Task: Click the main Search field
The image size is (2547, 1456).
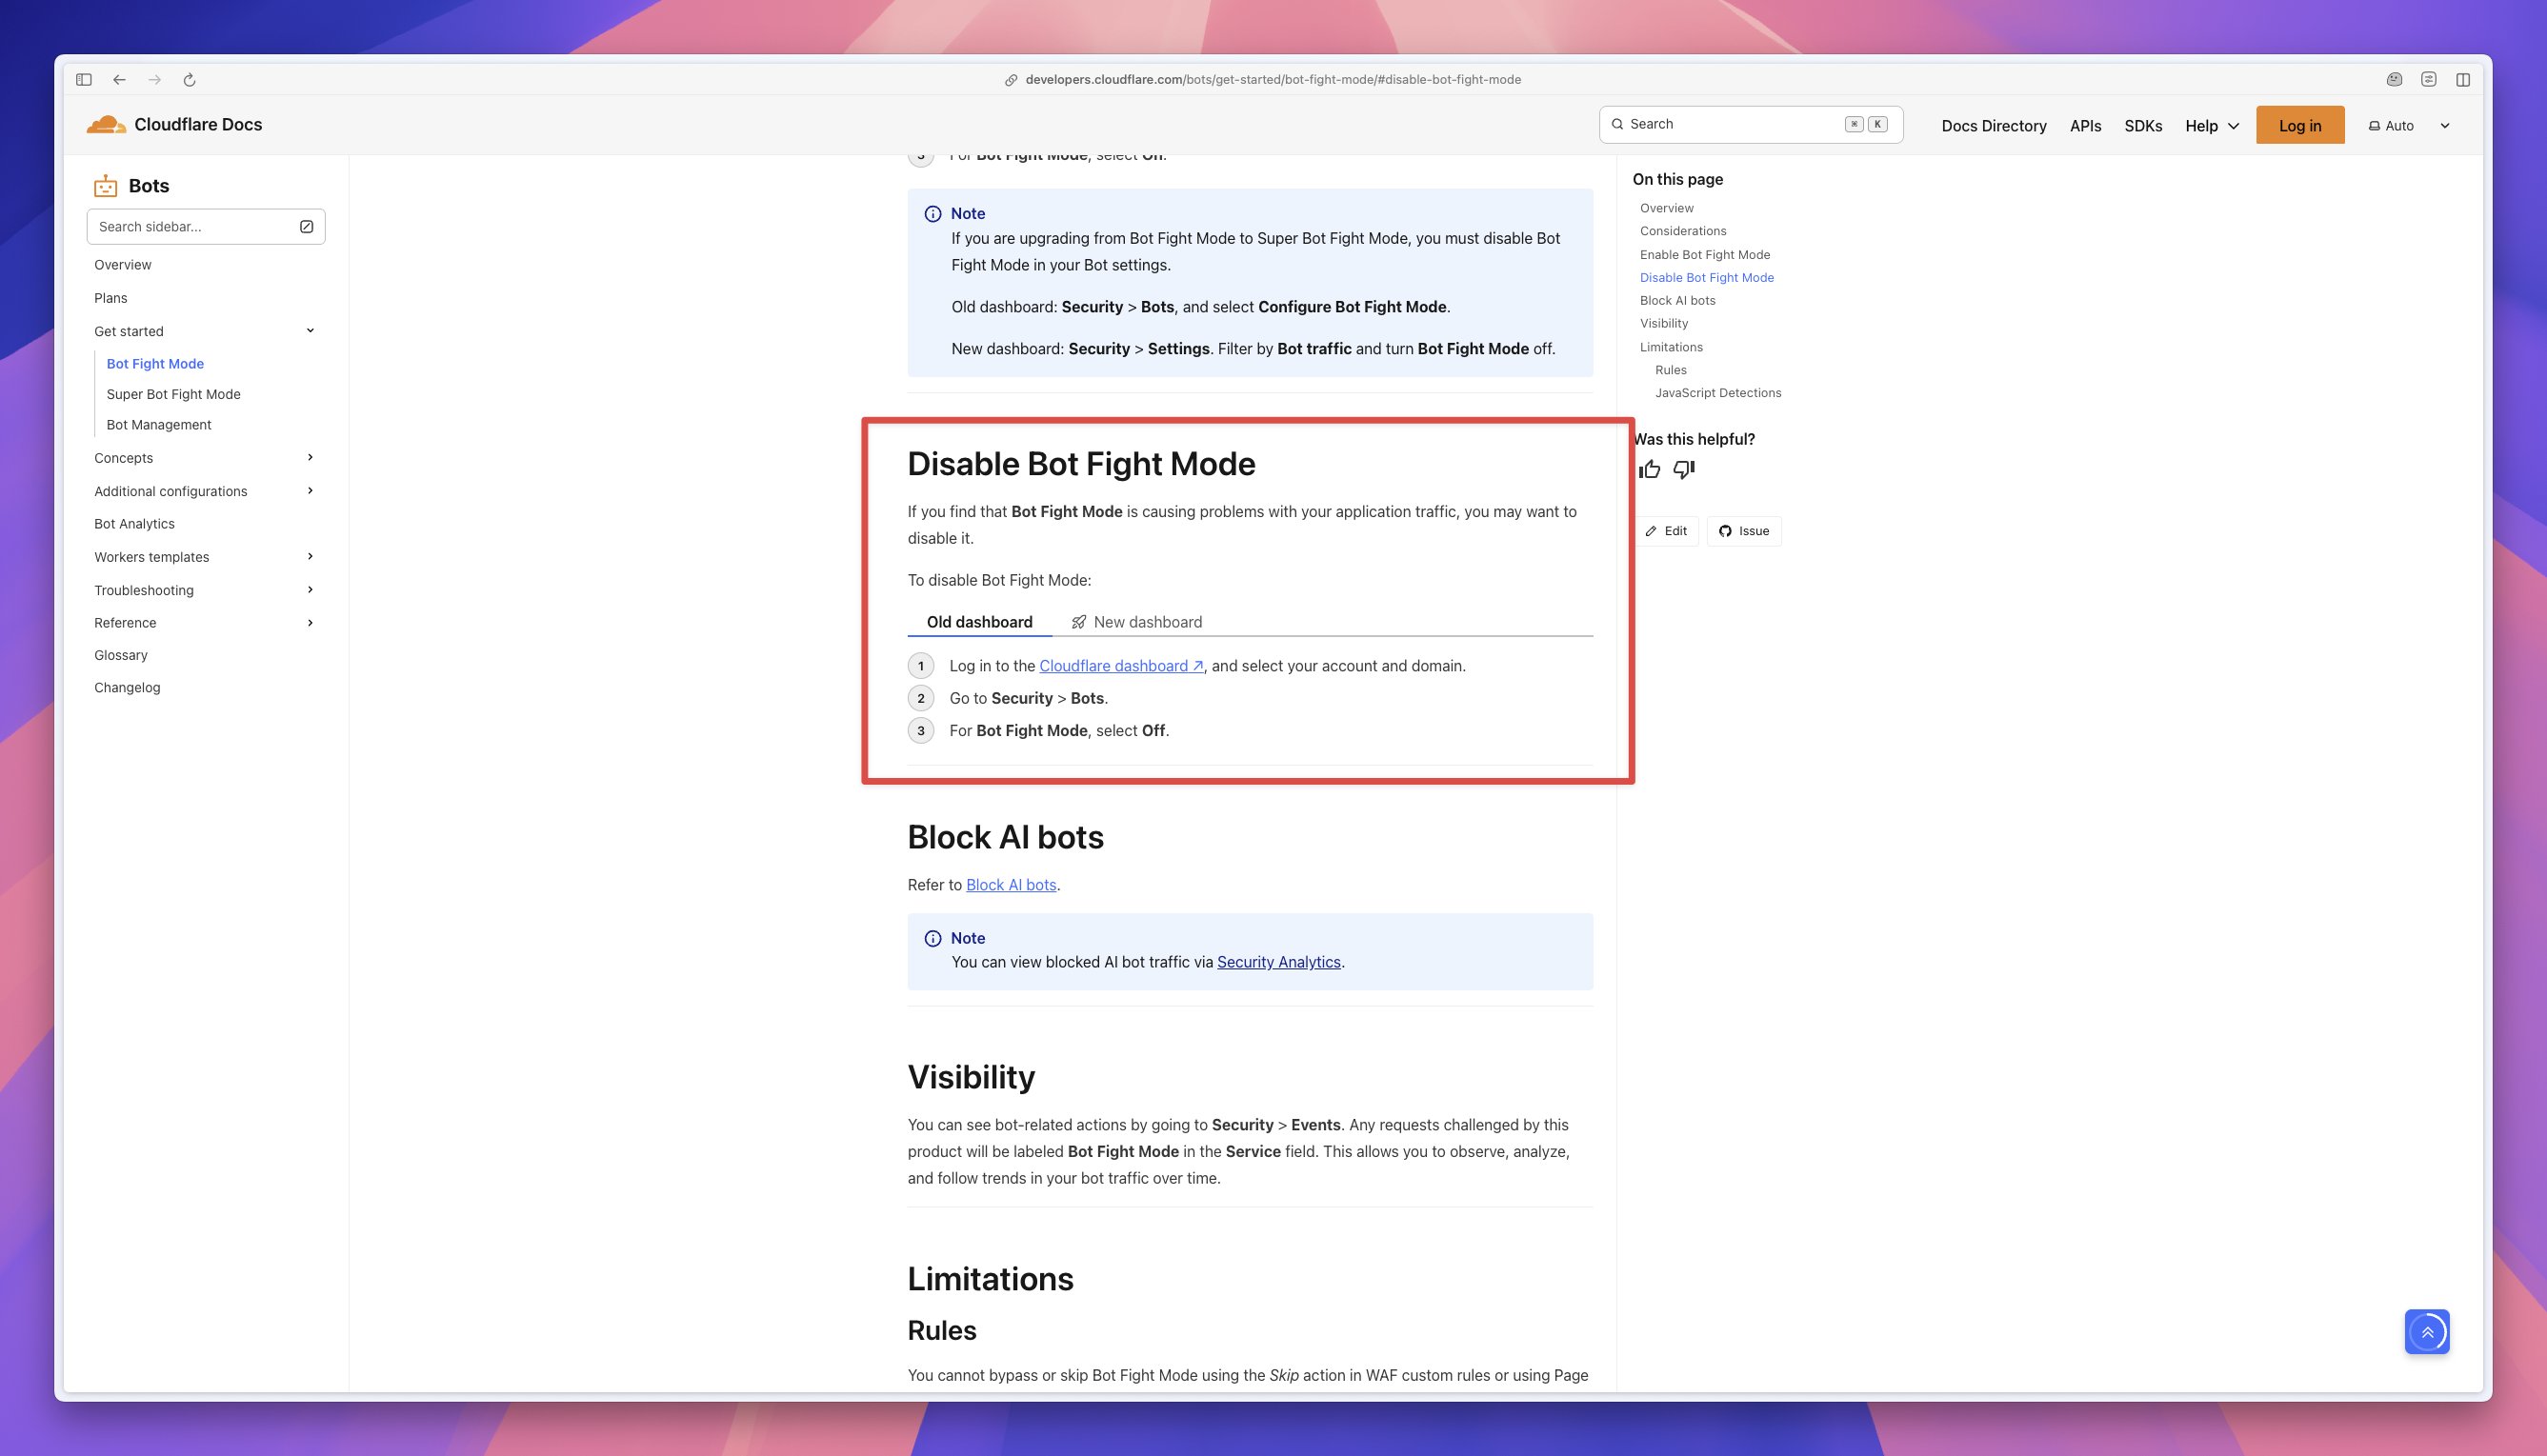Action: click(x=1750, y=125)
